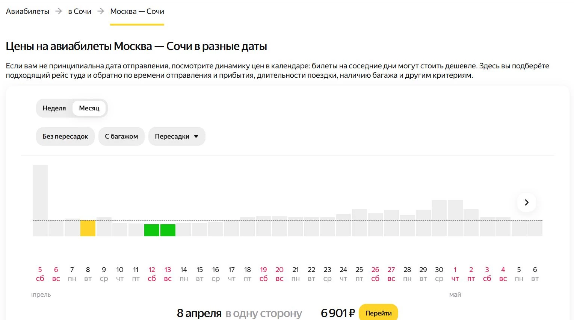Image resolution: width=574 pixels, height=320 pixels.
Task: Click date label 7 пн
Action: 72,274
